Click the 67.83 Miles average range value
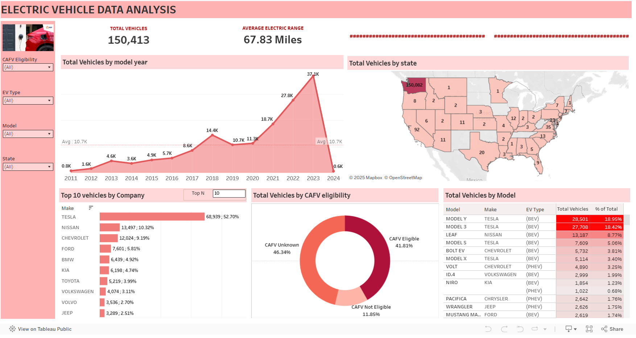This screenshot has width=636, height=338. coord(273,39)
